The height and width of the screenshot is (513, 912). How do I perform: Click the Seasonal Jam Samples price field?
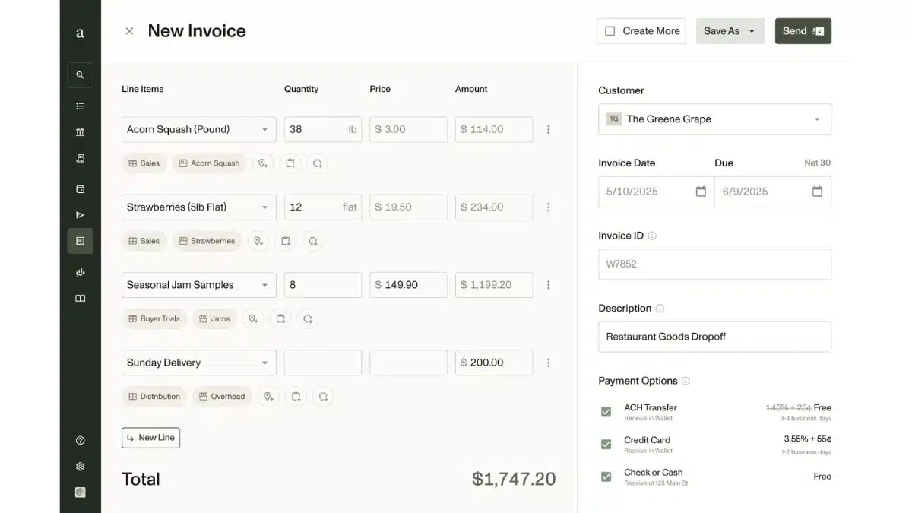click(x=408, y=285)
